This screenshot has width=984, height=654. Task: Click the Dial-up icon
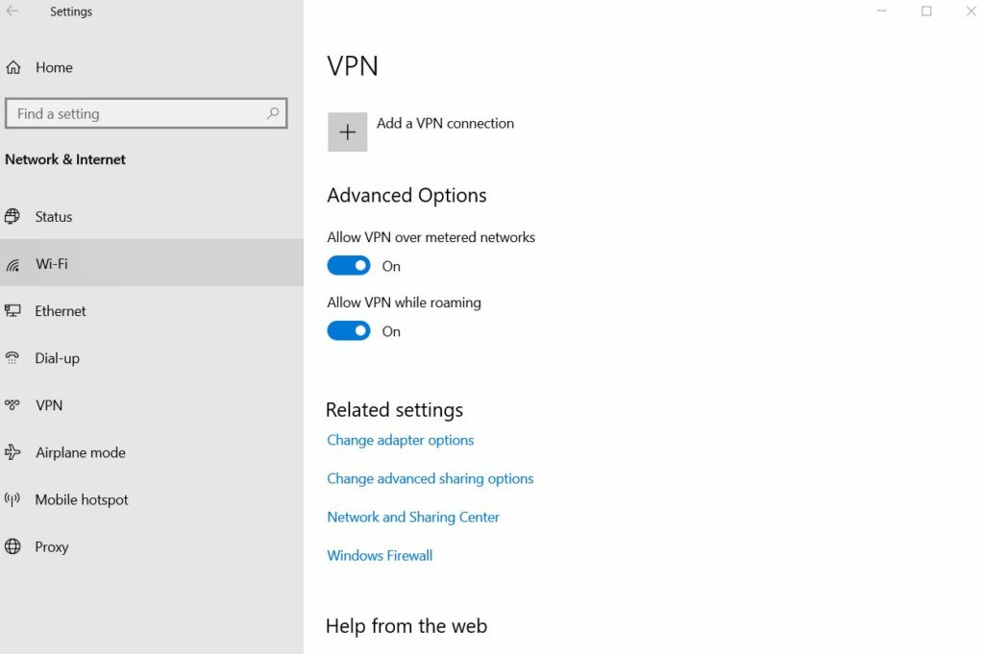click(12, 358)
